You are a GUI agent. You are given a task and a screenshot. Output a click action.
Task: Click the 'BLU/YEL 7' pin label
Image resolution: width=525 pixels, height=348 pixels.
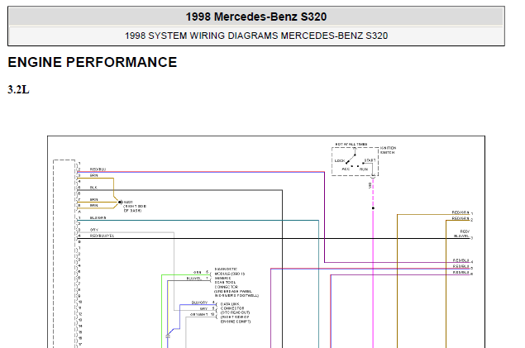[198, 279]
